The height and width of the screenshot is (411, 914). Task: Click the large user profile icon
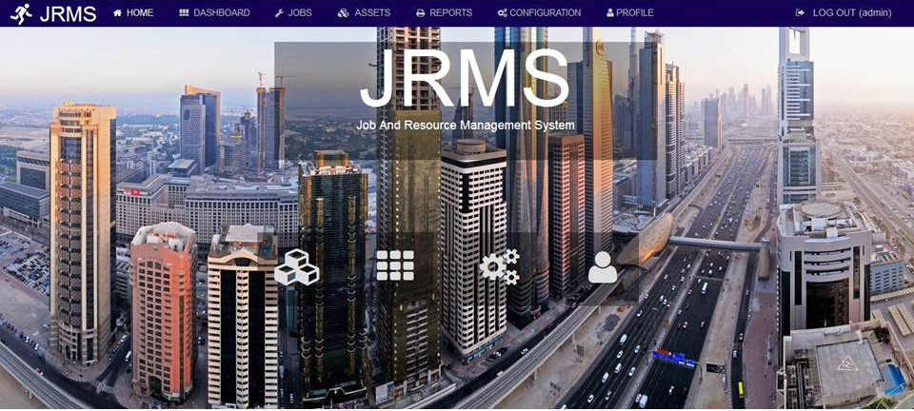pyautogui.click(x=602, y=267)
